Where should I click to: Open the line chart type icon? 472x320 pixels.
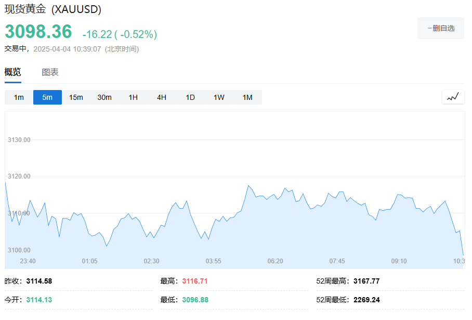click(x=453, y=97)
